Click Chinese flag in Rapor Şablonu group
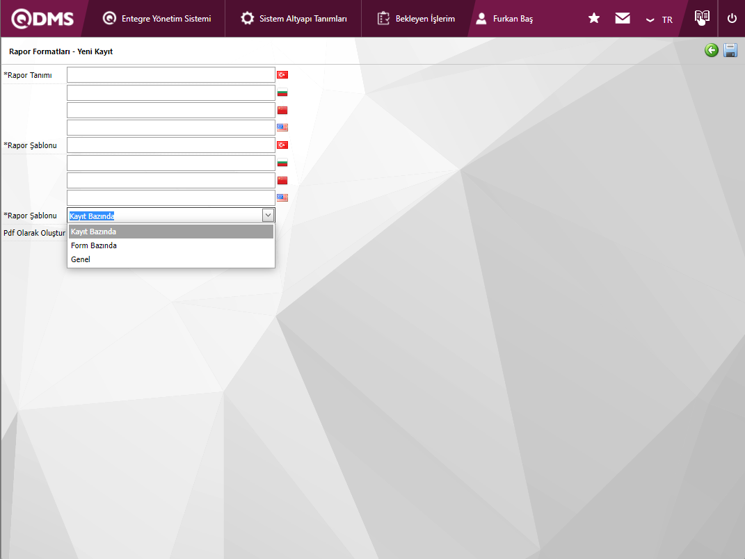 (x=282, y=180)
